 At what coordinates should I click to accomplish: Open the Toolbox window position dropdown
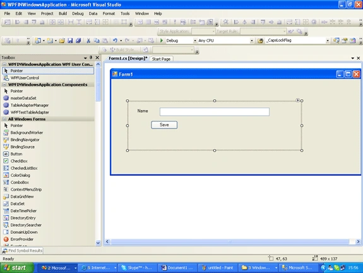click(x=85, y=58)
